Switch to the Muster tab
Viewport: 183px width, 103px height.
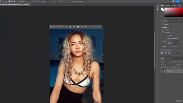179,5
